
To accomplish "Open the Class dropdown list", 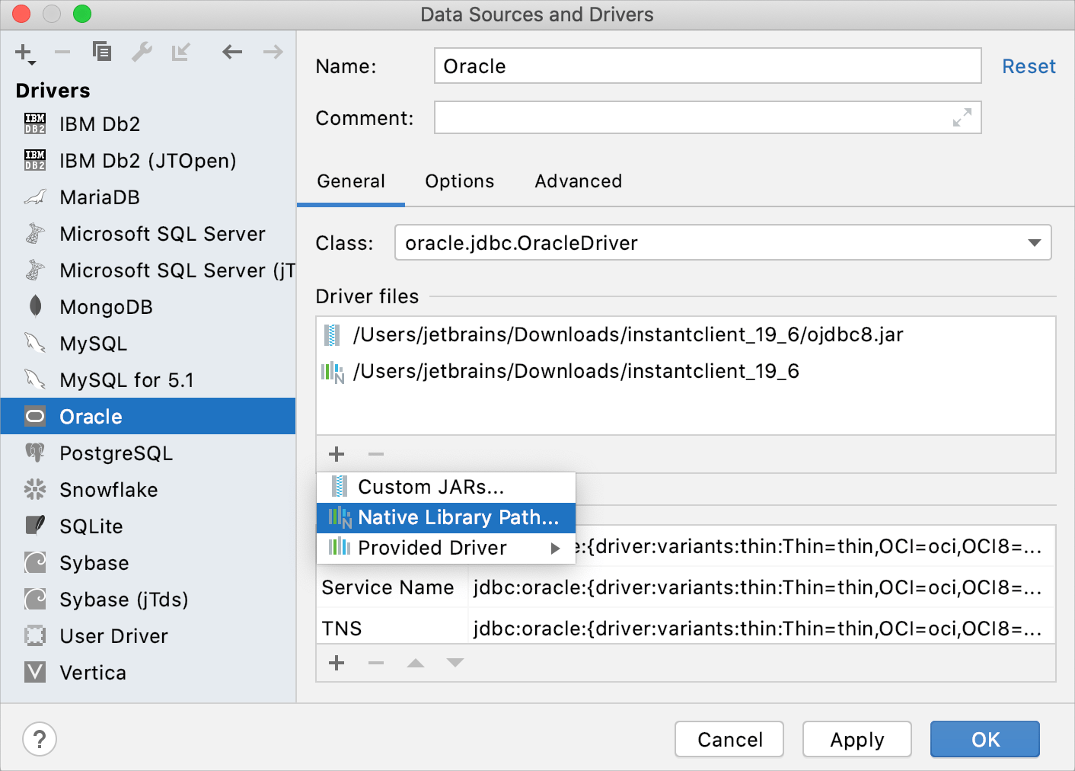I will point(1034,243).
